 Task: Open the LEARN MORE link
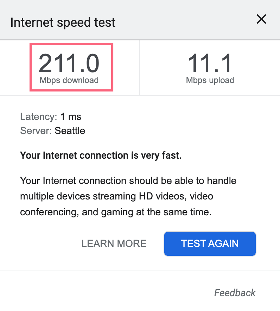coord(114,243)
